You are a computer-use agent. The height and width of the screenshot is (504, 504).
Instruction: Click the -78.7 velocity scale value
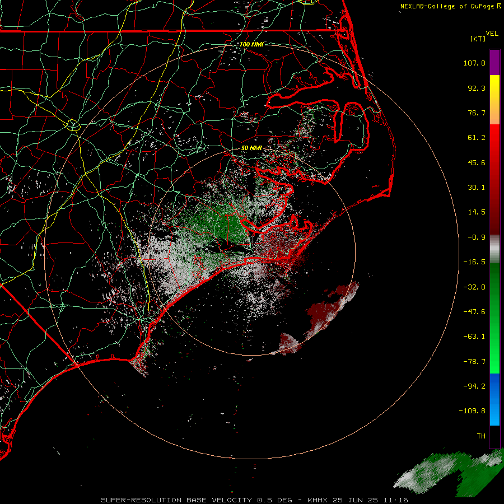click(x=474, y=362)
